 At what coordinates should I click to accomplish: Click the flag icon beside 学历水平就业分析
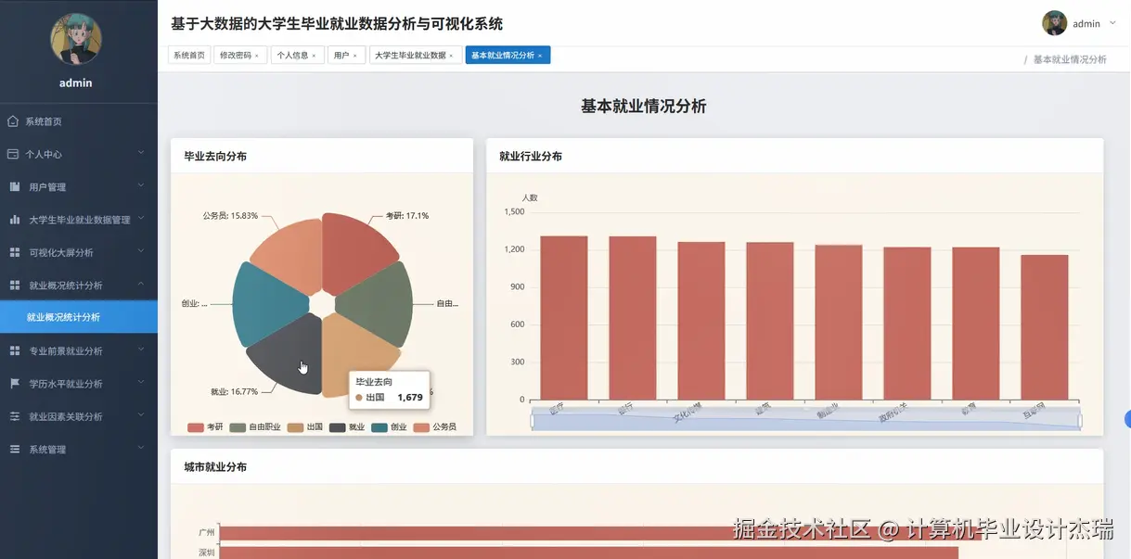pos(15,384)
